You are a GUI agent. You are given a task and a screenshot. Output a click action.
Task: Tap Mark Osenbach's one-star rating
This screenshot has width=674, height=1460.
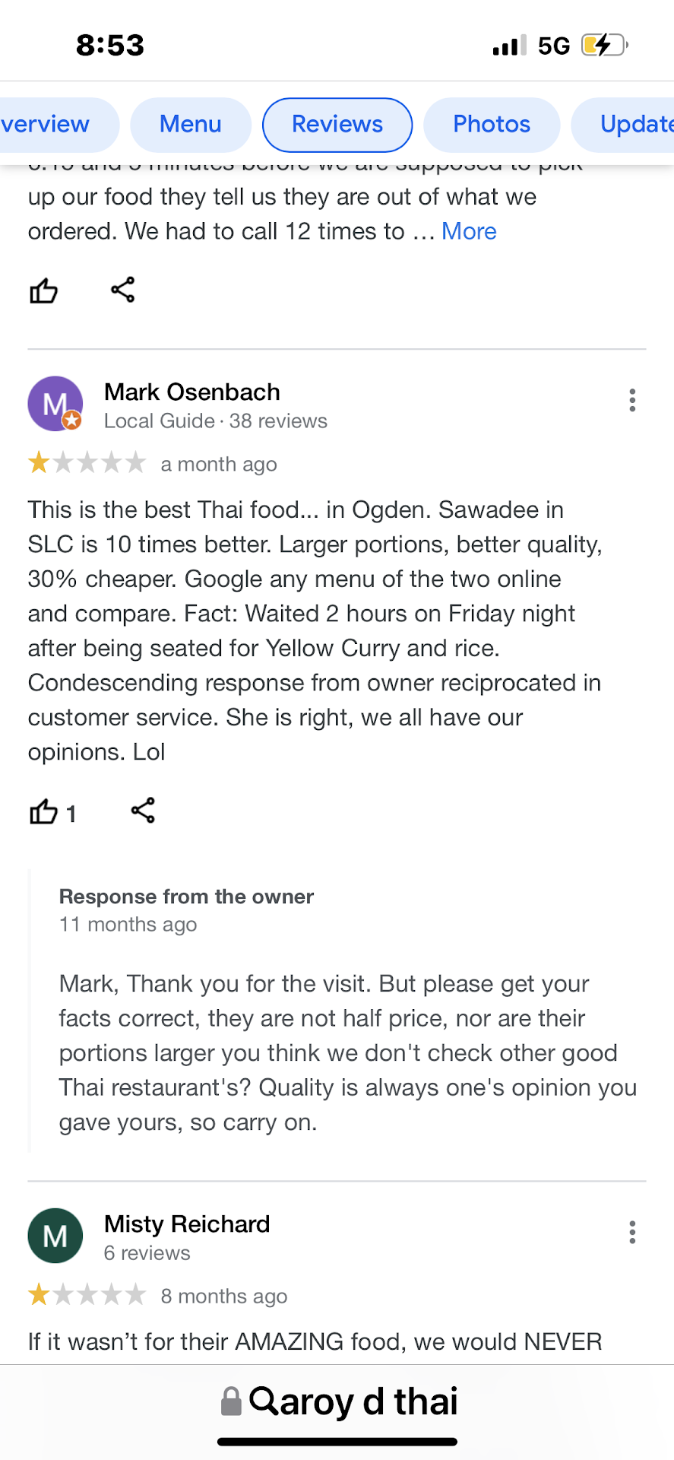click(87, 463)
